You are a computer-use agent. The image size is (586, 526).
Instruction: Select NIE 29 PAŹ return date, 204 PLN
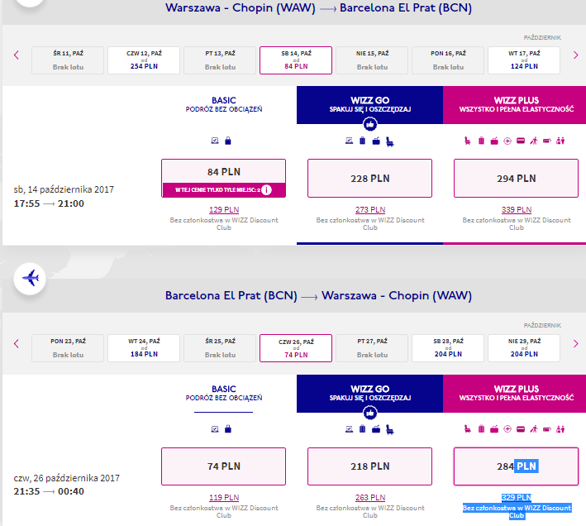[x=524, y=348]
